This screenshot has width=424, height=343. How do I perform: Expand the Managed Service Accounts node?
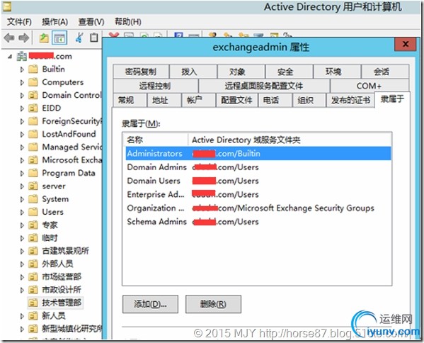coord(22,147)
